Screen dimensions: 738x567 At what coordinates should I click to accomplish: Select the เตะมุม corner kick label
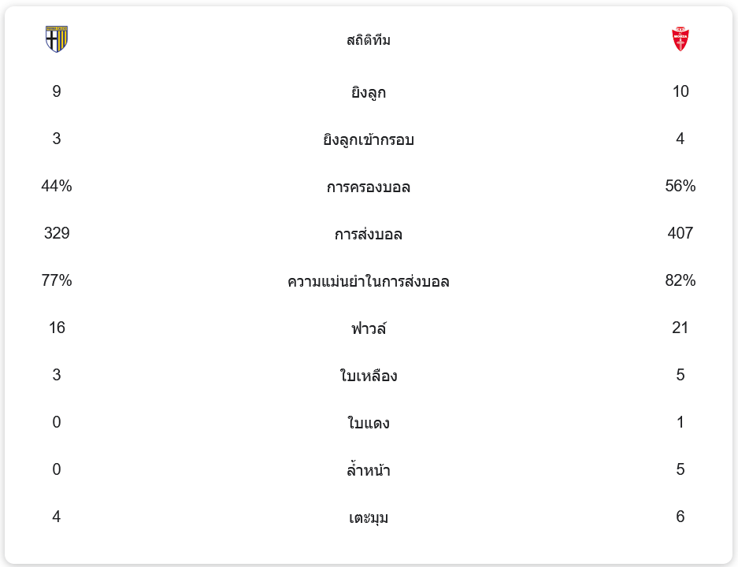pyautogui.click(x=369, y=518)
